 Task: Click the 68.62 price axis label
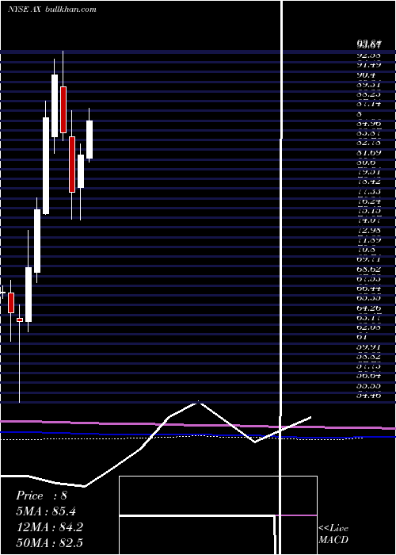[369, 270]
